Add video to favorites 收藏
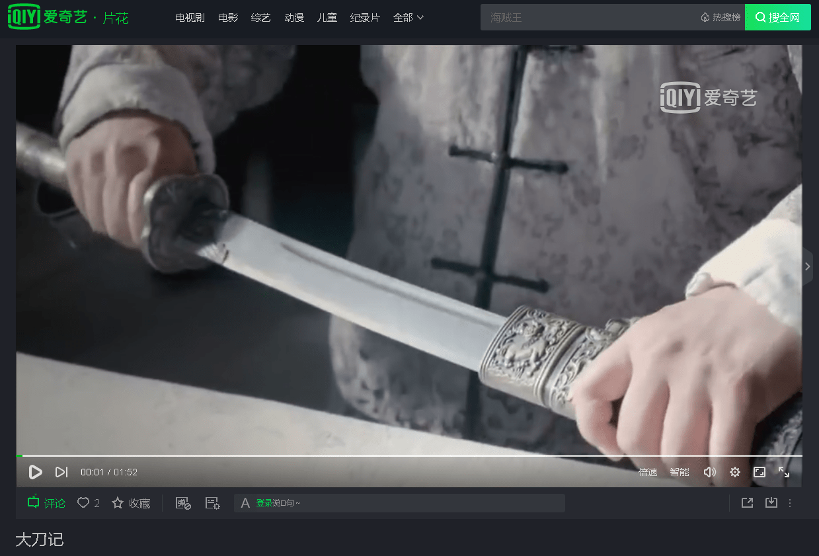 tap(131, 503)
